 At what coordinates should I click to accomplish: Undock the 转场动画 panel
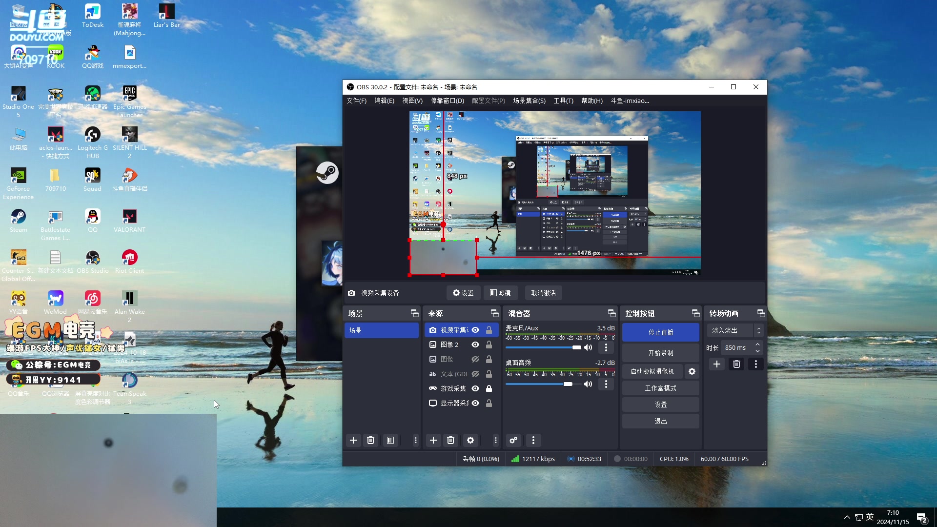[761, 313]
